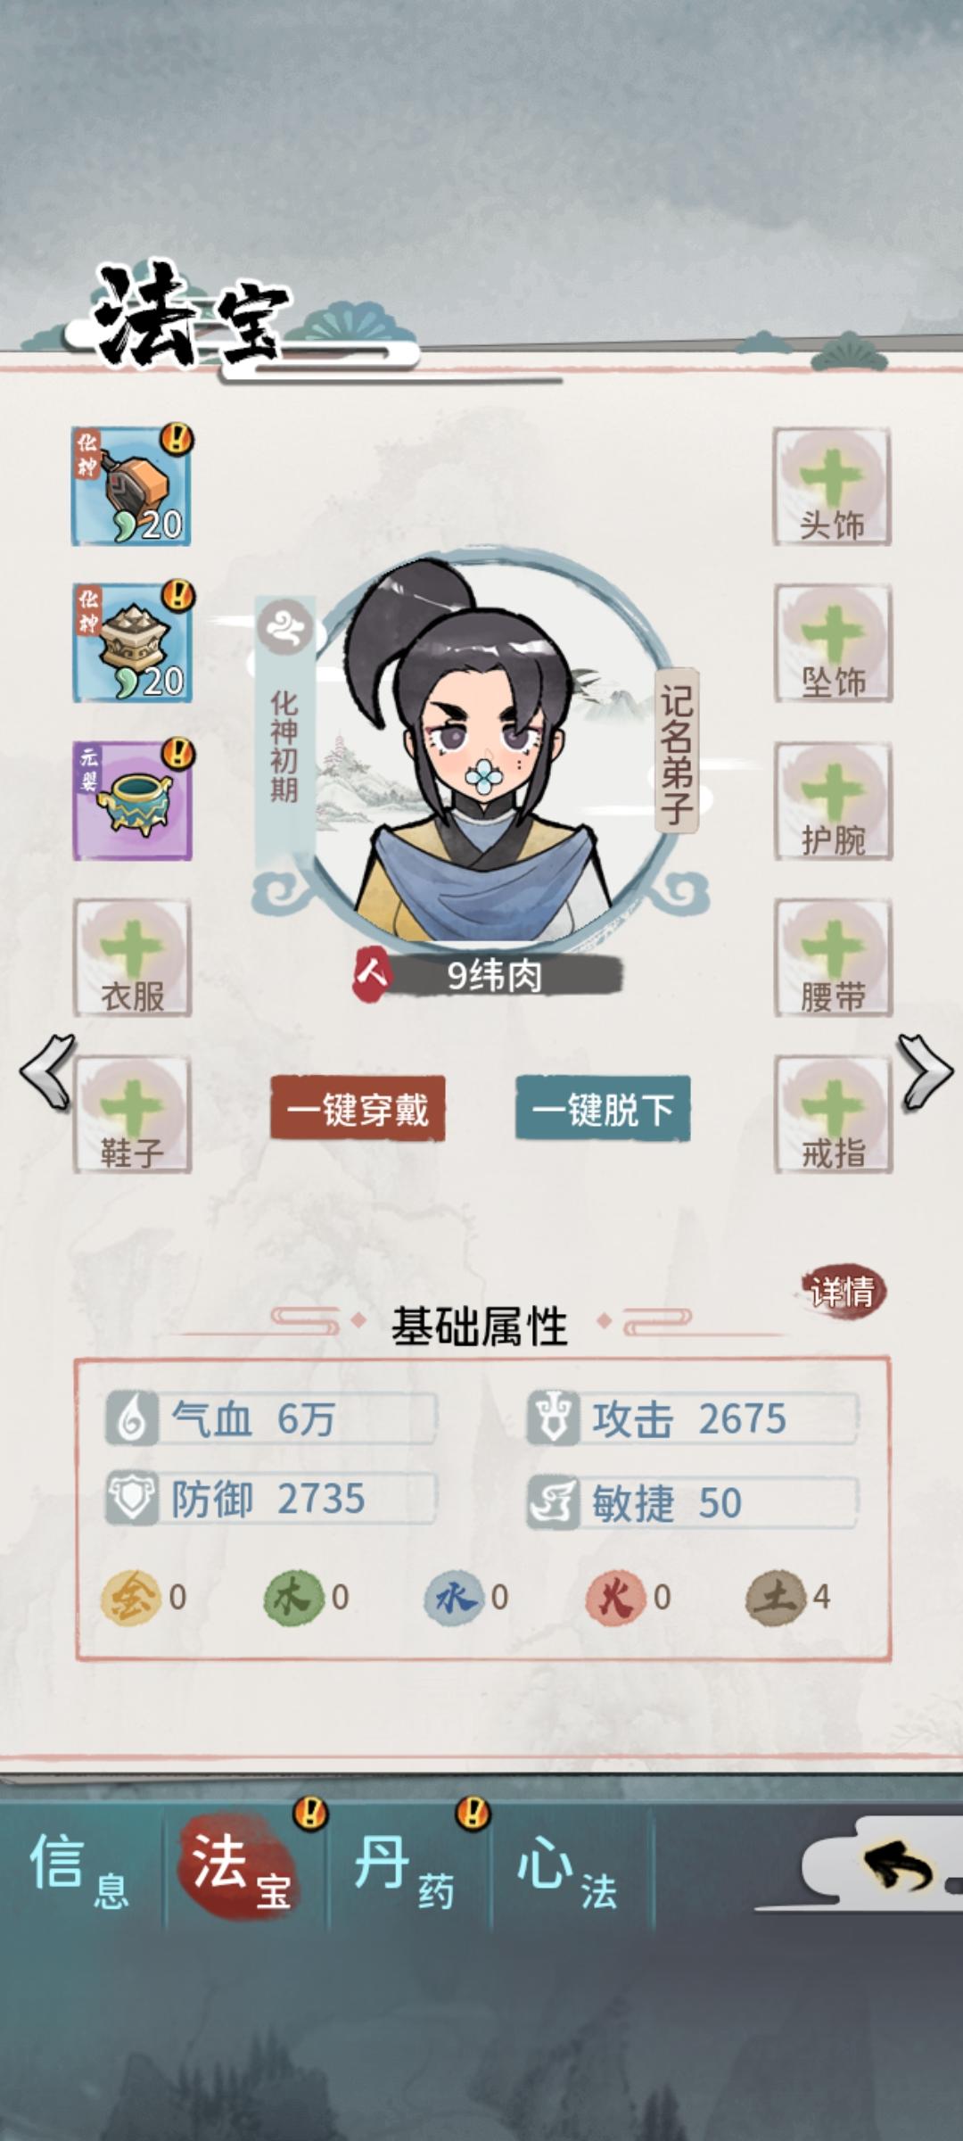Open the orange weapon treasure slot
The image size is (963, 2141).
[132, 486]
